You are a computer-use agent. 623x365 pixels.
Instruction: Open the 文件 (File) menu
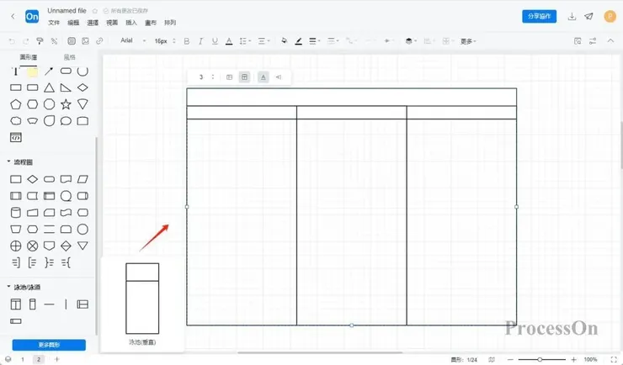click(54, 23)
